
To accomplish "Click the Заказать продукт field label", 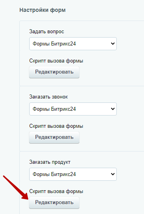I will tap(50, 162).
